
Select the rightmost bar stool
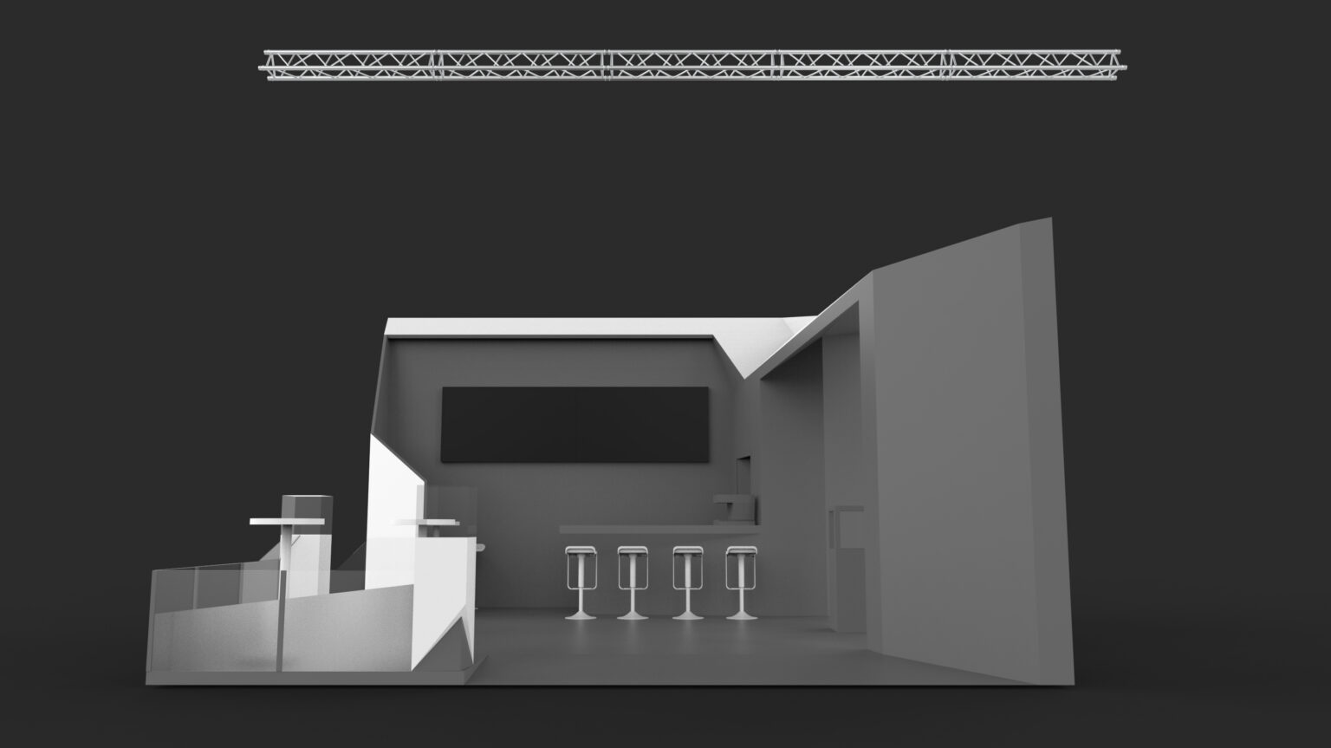pyautogui.click(x=739, y=581)
